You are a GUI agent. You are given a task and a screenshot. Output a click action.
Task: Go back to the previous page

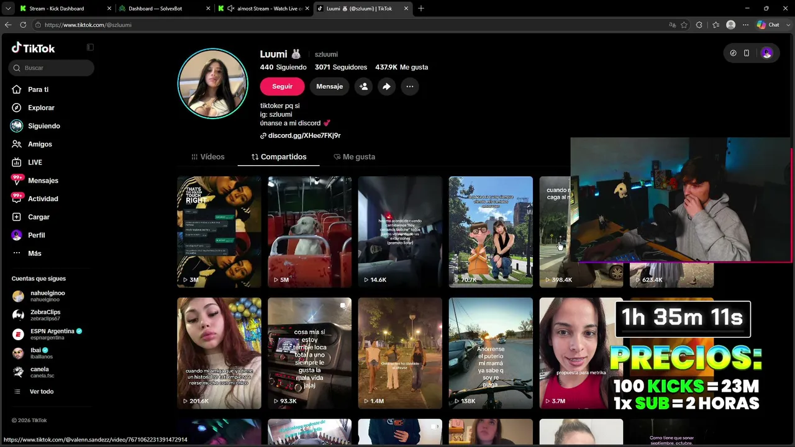pyautogui.click(x=8, y=25)
